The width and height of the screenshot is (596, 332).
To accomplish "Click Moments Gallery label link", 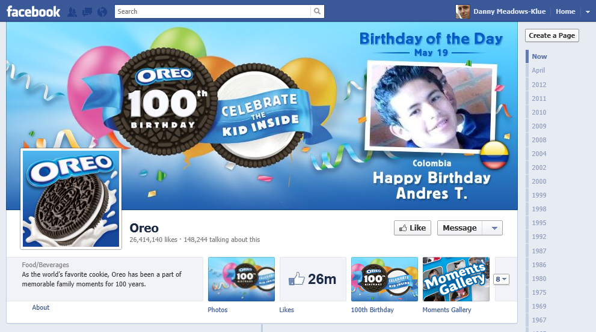I will [447, 310].
